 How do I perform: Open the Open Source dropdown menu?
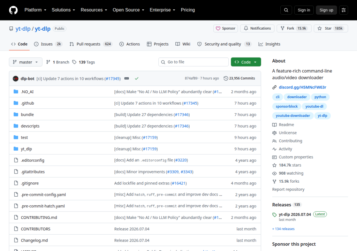[x=128, y=10]
